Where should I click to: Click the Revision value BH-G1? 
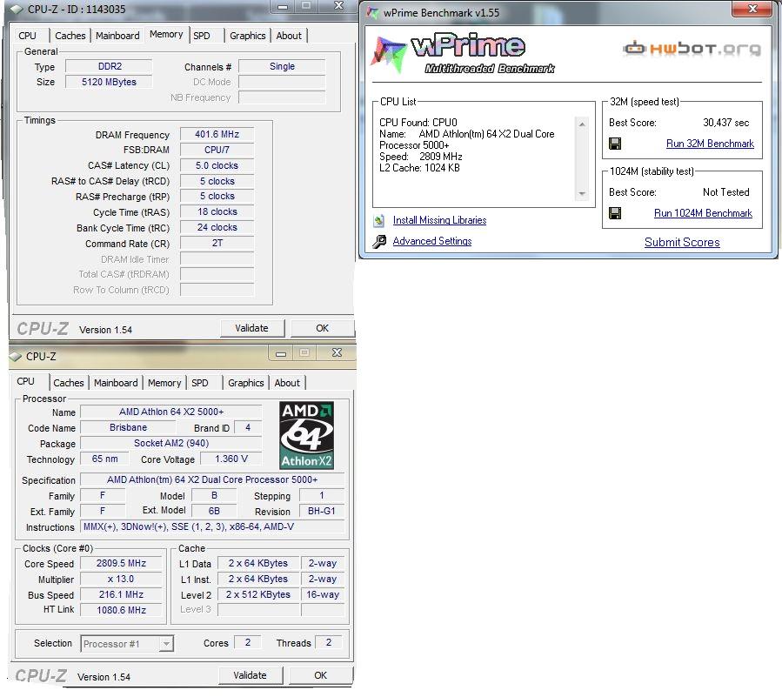click(x=322, y=512)
